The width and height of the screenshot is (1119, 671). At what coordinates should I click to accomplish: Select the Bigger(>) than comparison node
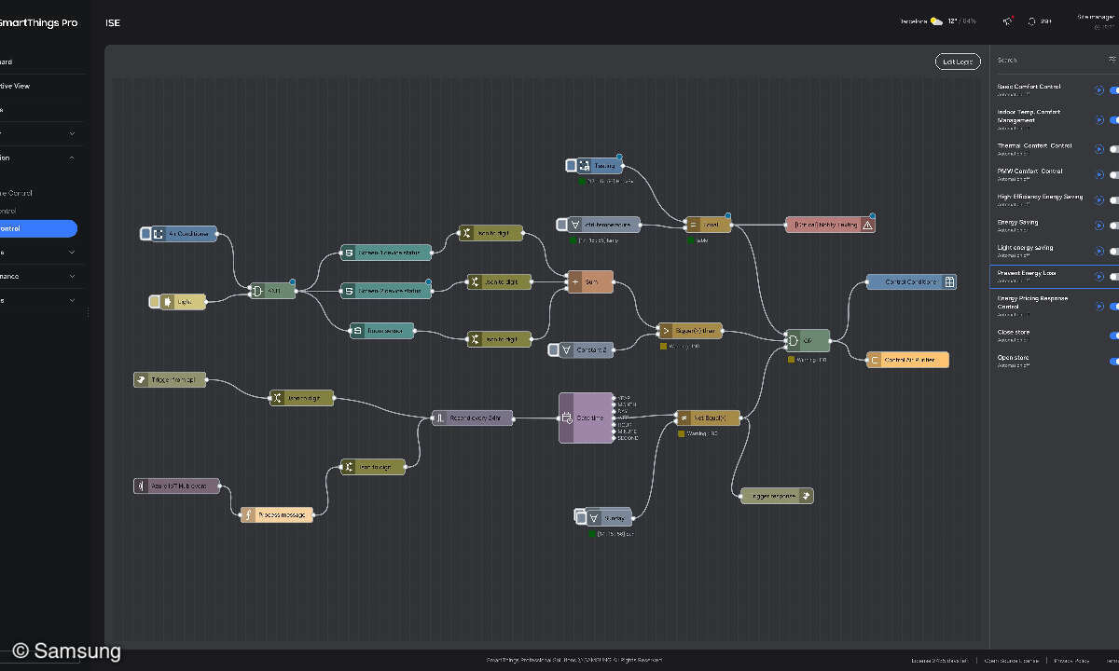click(x=689, y=331)
